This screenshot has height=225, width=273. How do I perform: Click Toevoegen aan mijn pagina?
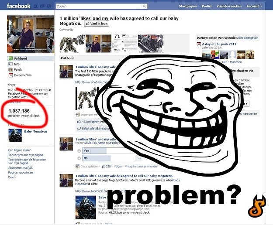(26, 155)
